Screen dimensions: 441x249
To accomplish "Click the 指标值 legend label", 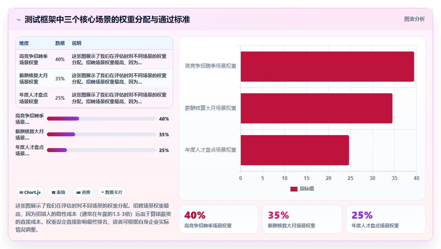I will click(307, 189).
